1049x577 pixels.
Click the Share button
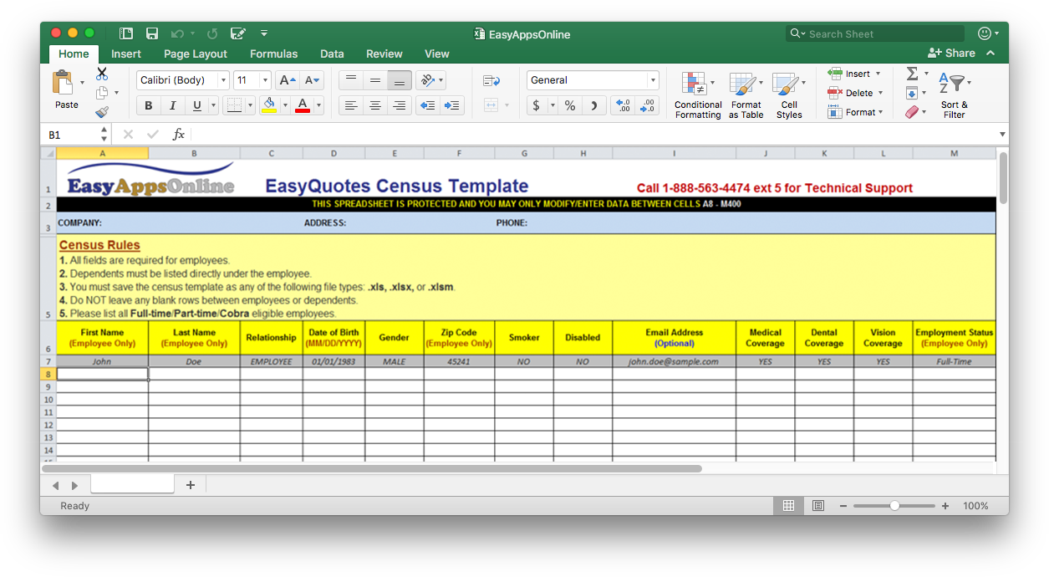point(951,53)
